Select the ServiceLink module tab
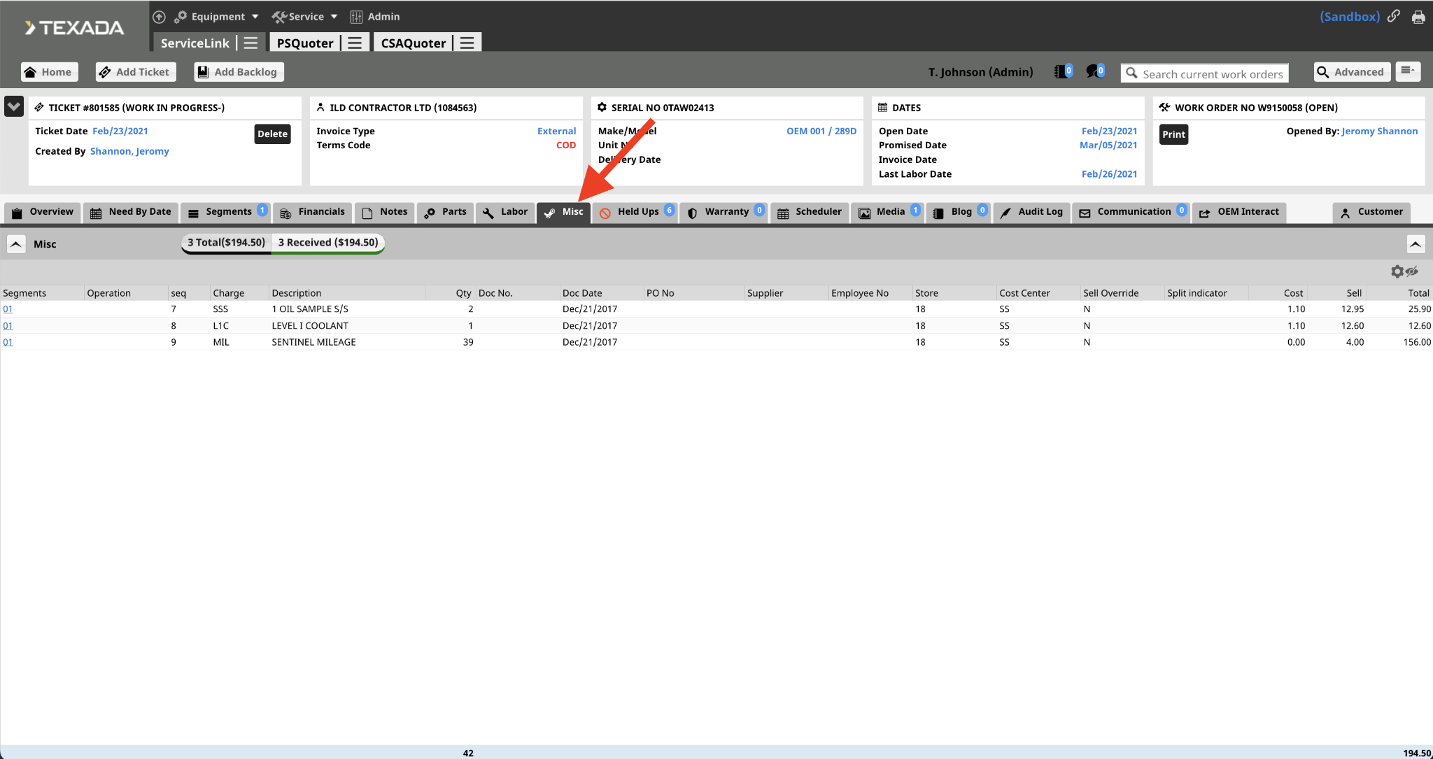The height and width of the screenshot is (759, 1433). point(195,43)
